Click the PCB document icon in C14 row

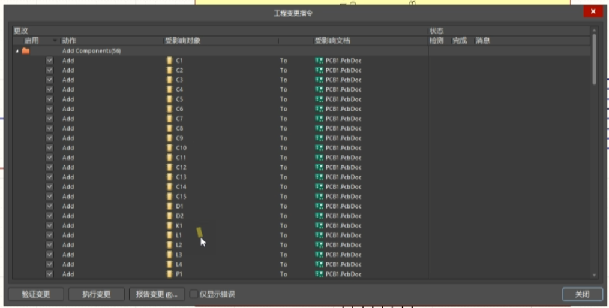[319, 186]
